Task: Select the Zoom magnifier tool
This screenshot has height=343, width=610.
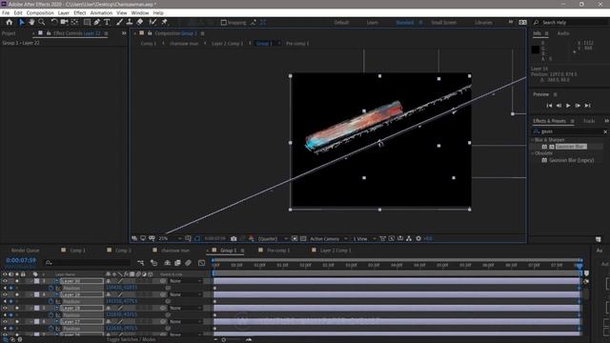Action: pos(42,23)
